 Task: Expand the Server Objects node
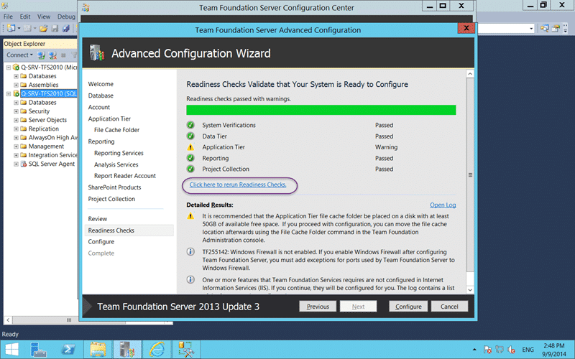(x=16, y=120)
